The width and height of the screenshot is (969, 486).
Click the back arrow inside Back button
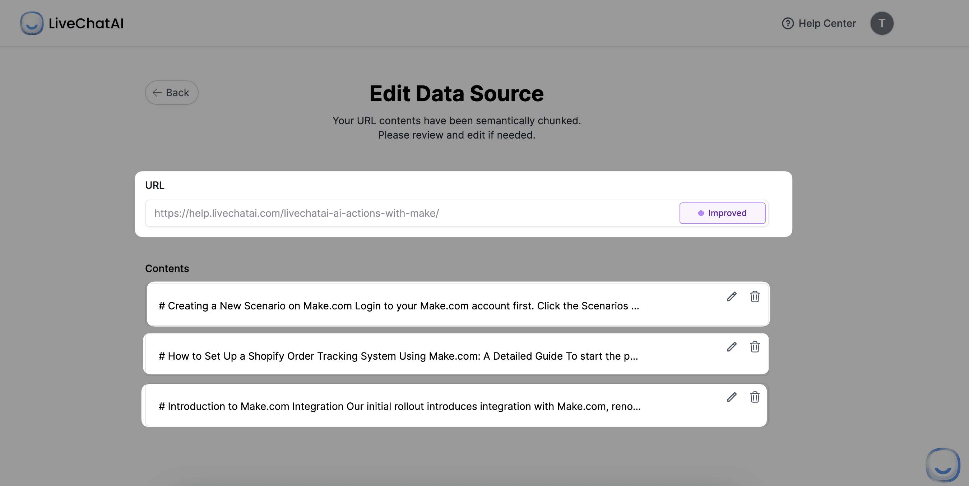158,93
